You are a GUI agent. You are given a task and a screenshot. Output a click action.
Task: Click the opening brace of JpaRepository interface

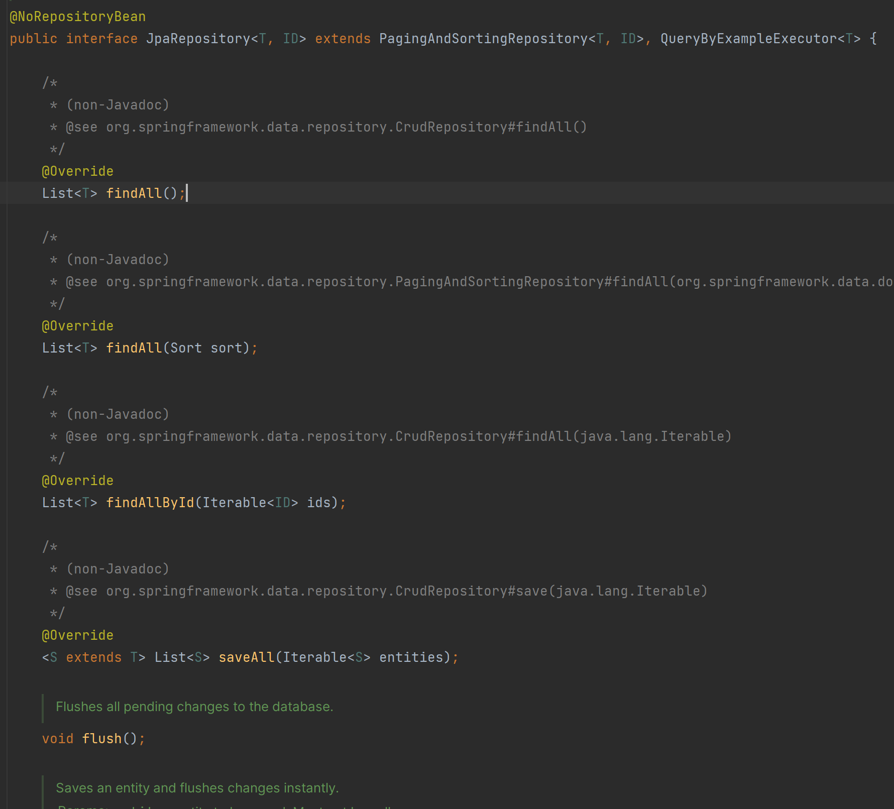coord(873,39)
